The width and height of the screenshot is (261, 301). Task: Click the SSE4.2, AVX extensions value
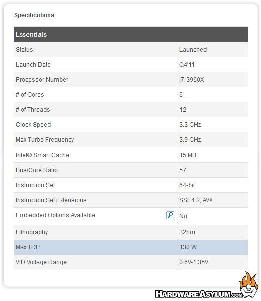click(196, 200)
